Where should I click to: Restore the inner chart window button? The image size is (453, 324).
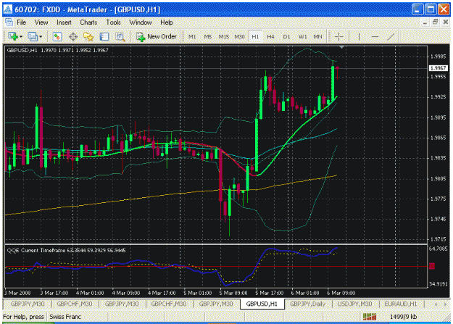[435, 22]
